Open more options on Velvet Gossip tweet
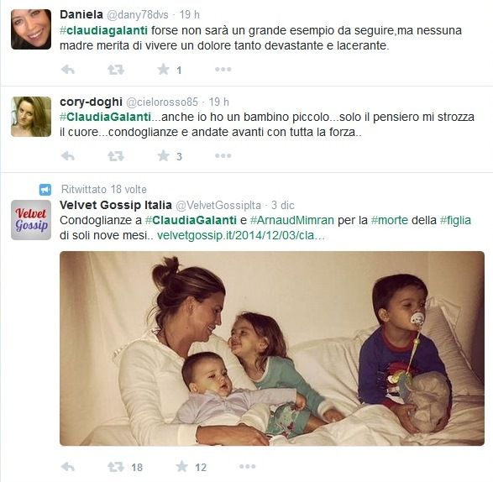The height and width of the screenshot is (482, 493). click(247, 467)
